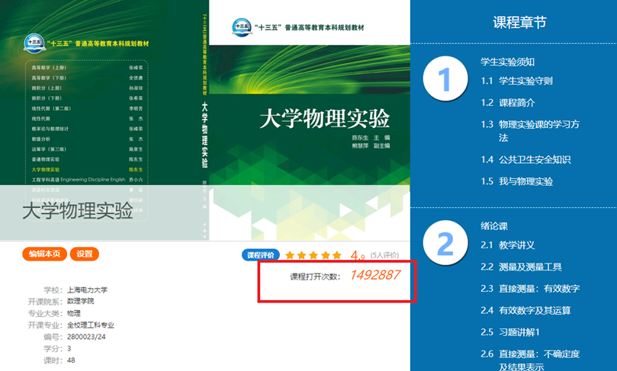Click the department value 数理学院
617x371 pixels.
pos(80,302)
